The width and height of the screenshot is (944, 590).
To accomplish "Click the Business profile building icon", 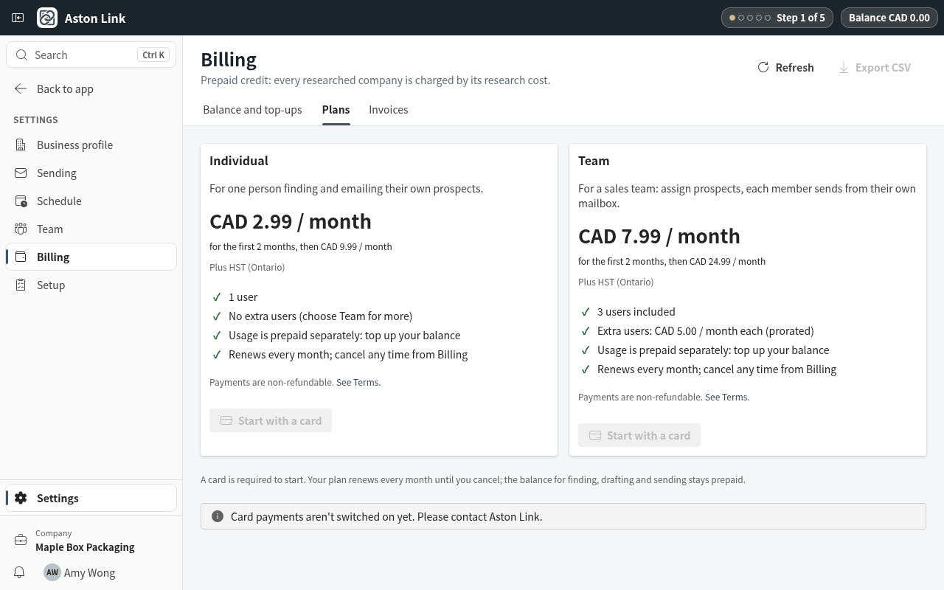I will (21, 145).
